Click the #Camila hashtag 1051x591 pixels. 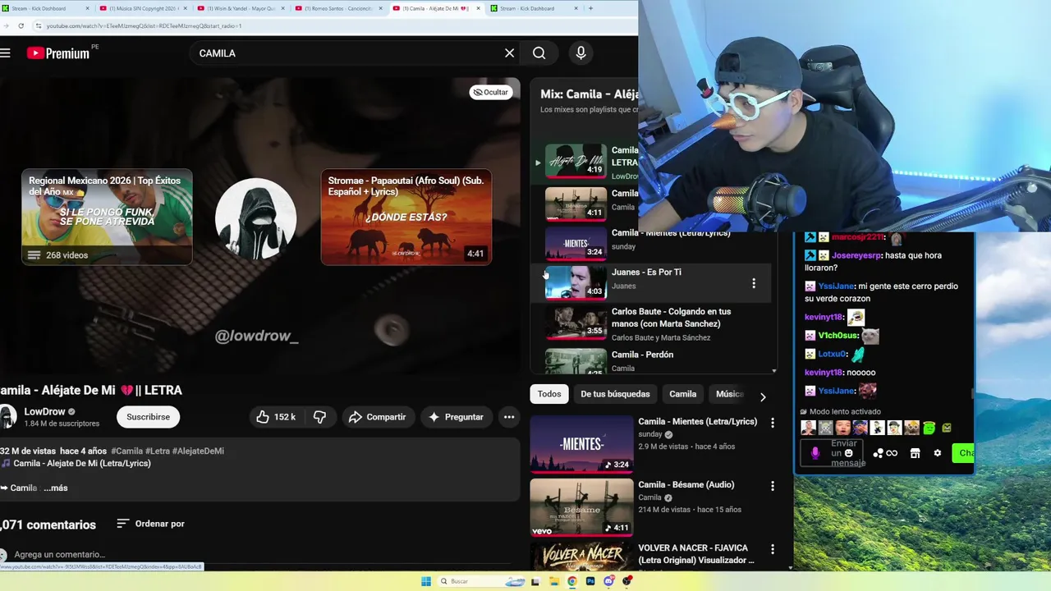tap(126, 451)
